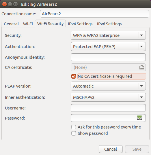Switch to the IPv4 Settings tab

80,24
